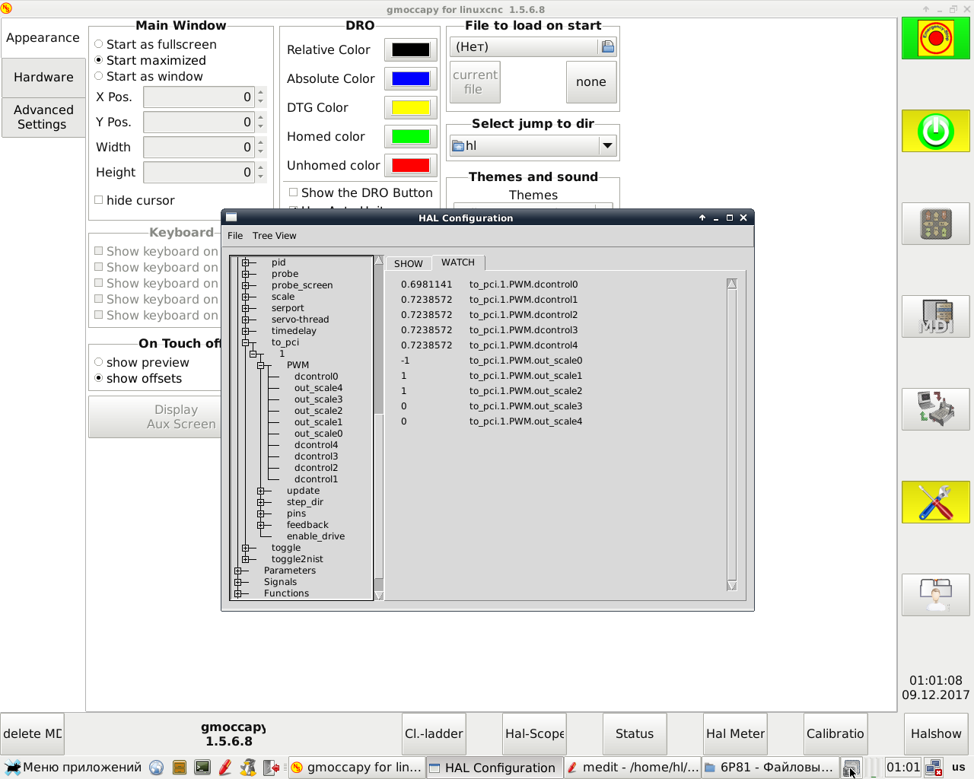The image size is (974, 779).
Task: Expand the toggle tree node
Action: coord(246,548)
